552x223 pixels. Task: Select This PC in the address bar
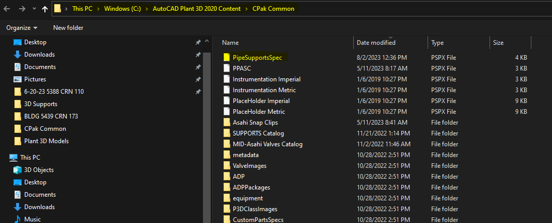(x=83, y=9)
